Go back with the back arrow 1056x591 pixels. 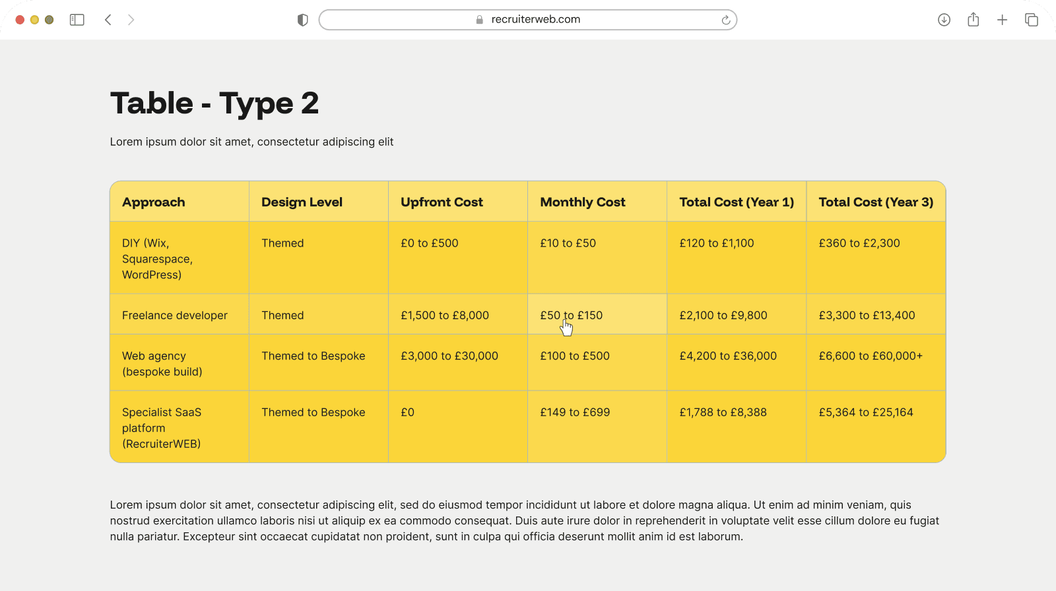click(108, 20)
